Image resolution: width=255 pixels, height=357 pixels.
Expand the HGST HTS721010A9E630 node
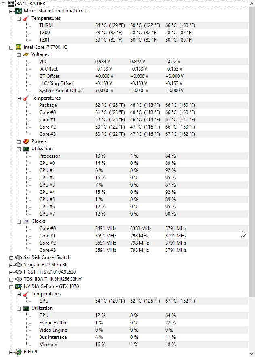(x=11, y=272)
